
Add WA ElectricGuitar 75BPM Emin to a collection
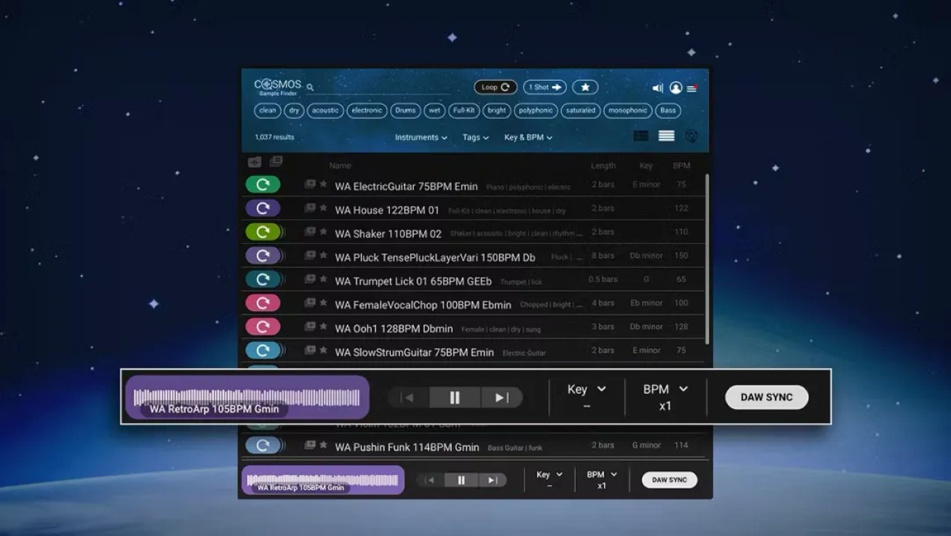tap(310, 184)
